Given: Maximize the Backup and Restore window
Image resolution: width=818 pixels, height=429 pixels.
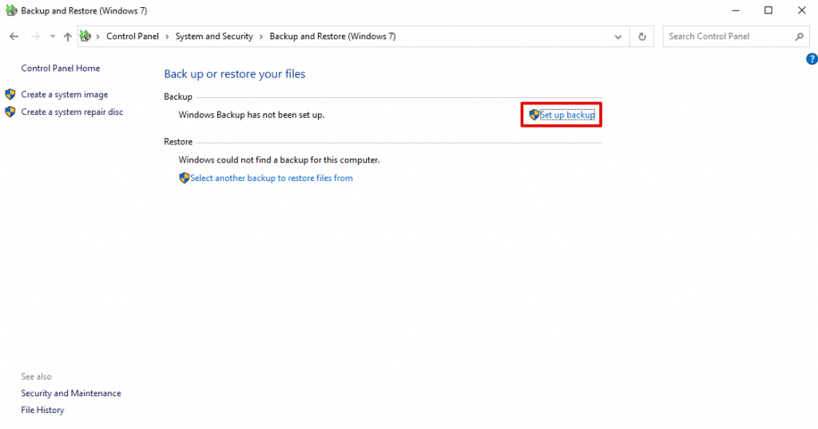Looking at the screenshot, I should [x=768, y=10].
